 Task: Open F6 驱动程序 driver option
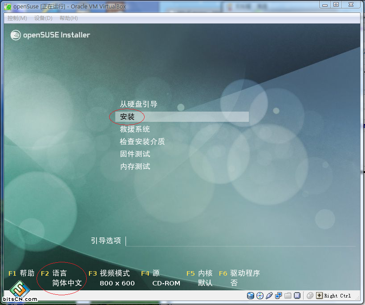click(x=239, y=273)
